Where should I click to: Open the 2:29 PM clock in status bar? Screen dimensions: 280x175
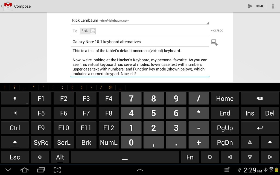pyautogui.click(x=253, y=170)
